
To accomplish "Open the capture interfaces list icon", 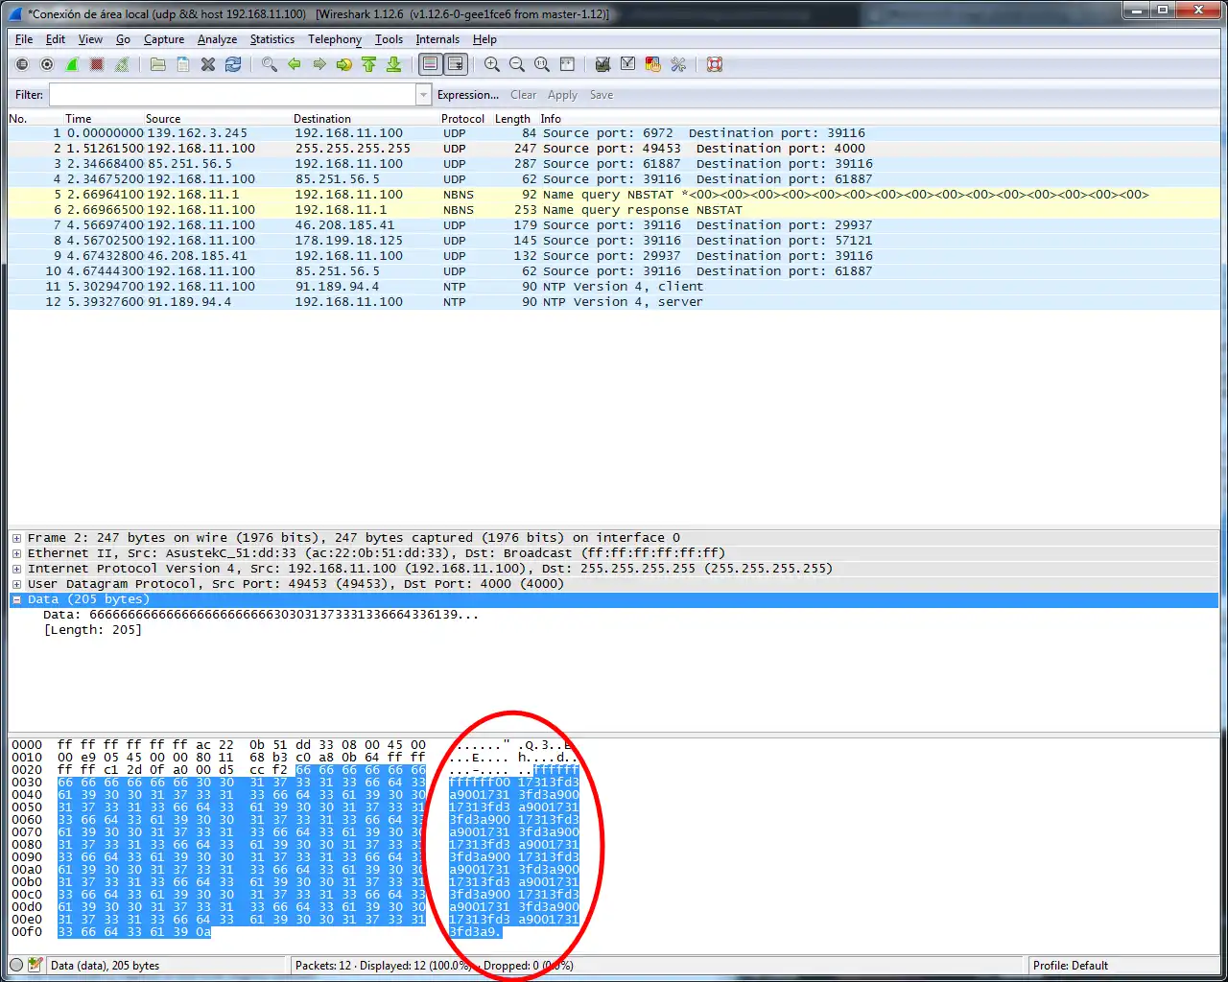I will (x=22, y=64).
